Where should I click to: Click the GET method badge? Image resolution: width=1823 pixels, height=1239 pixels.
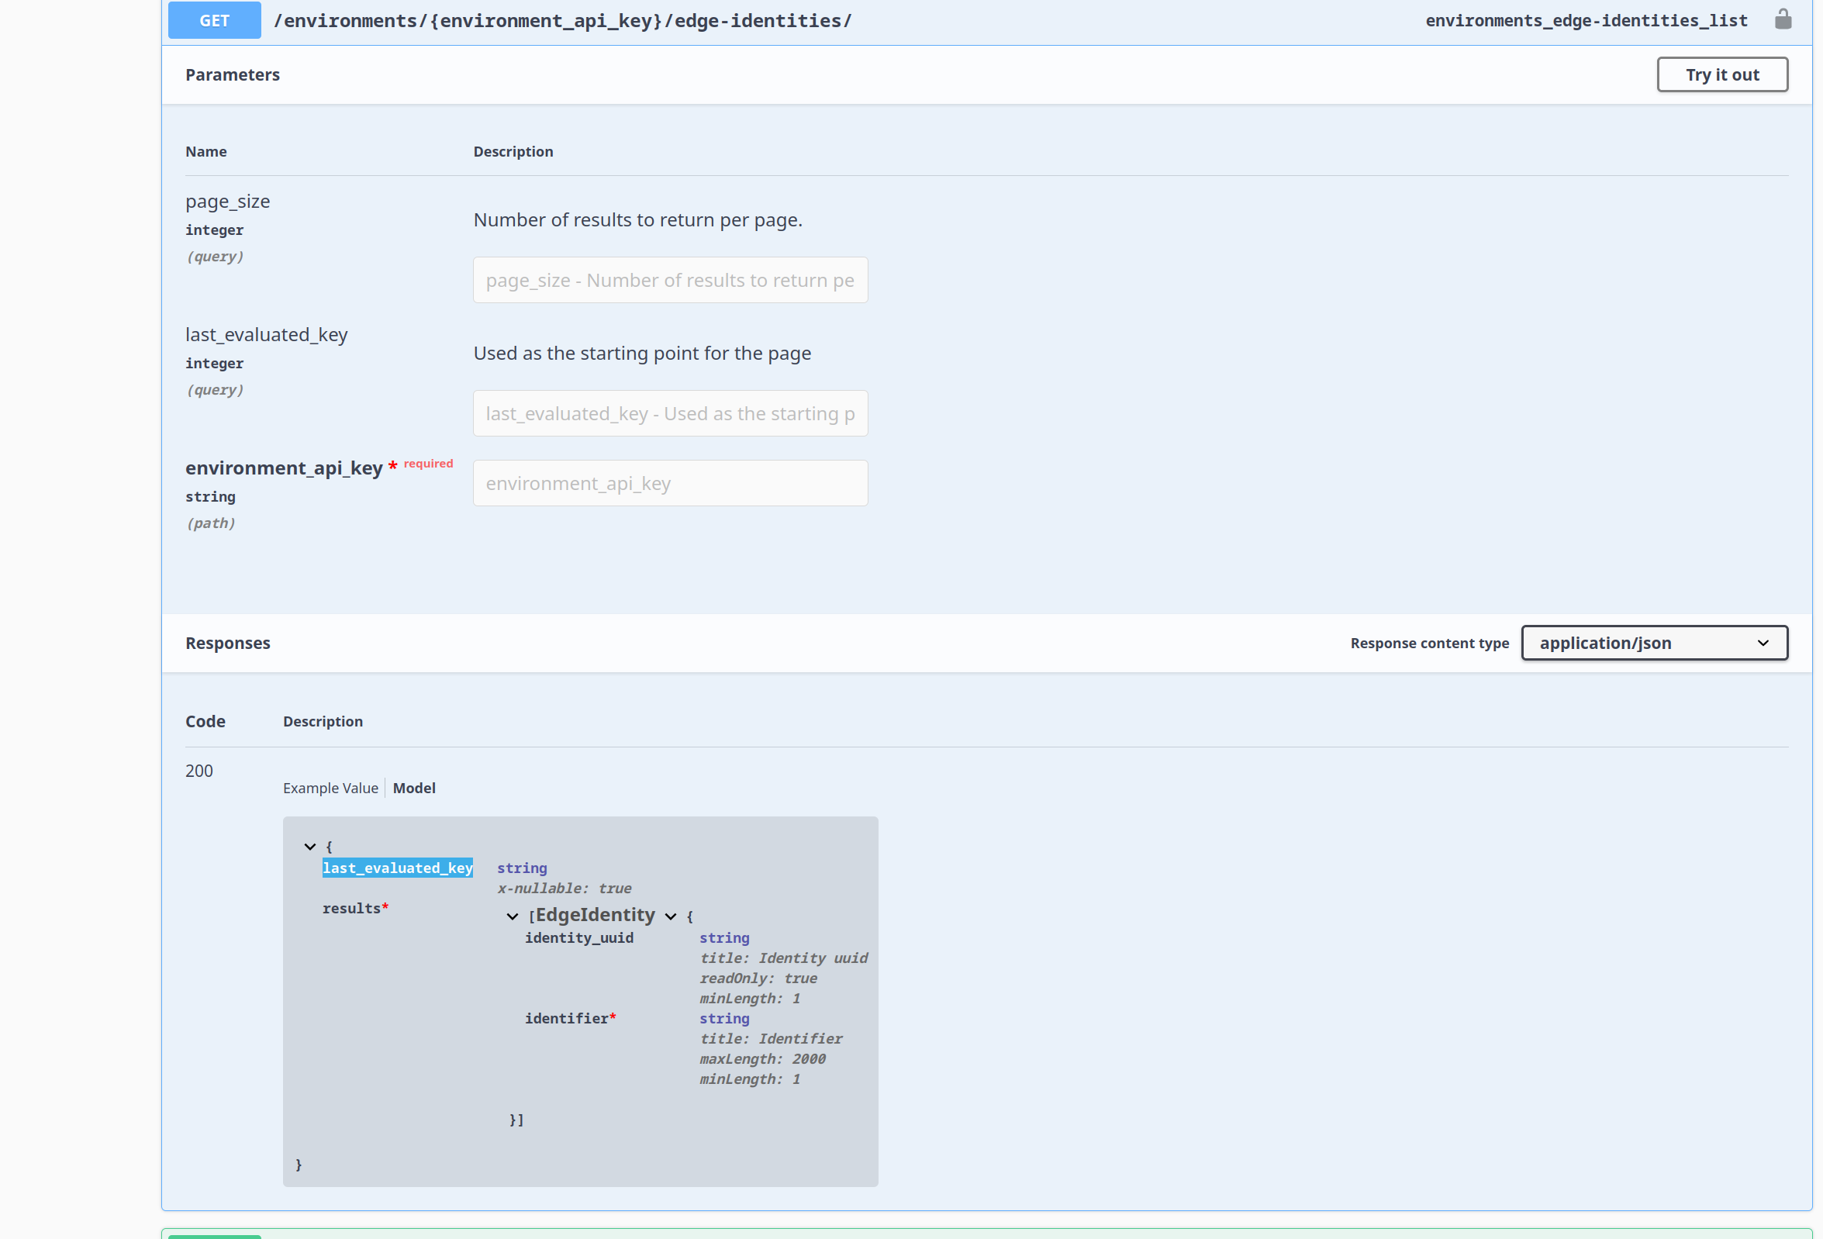click(213, 19)
